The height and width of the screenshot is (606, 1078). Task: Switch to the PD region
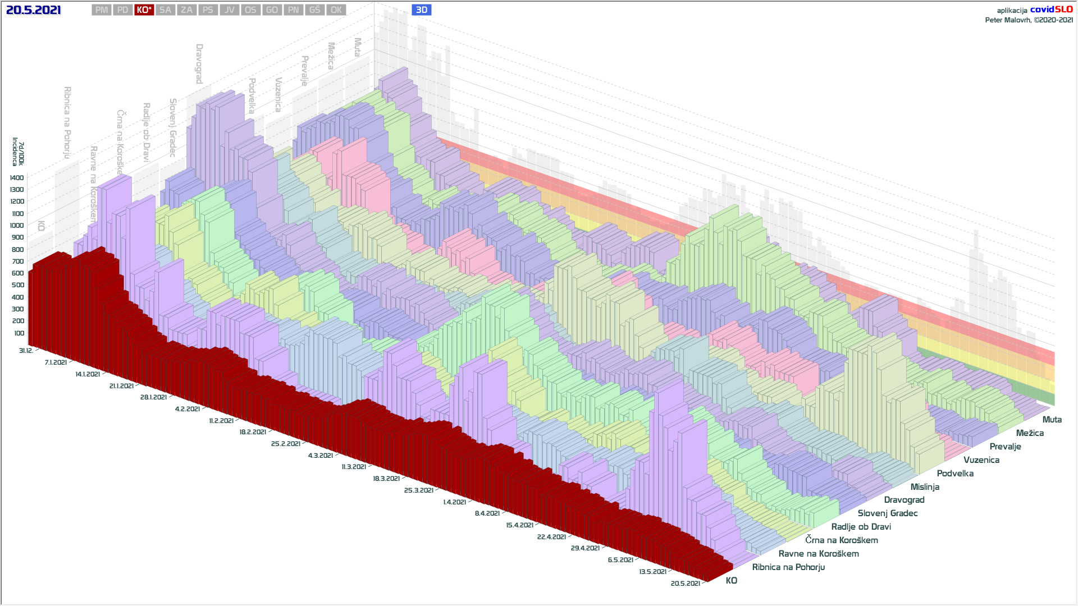(x=123, y=10)
